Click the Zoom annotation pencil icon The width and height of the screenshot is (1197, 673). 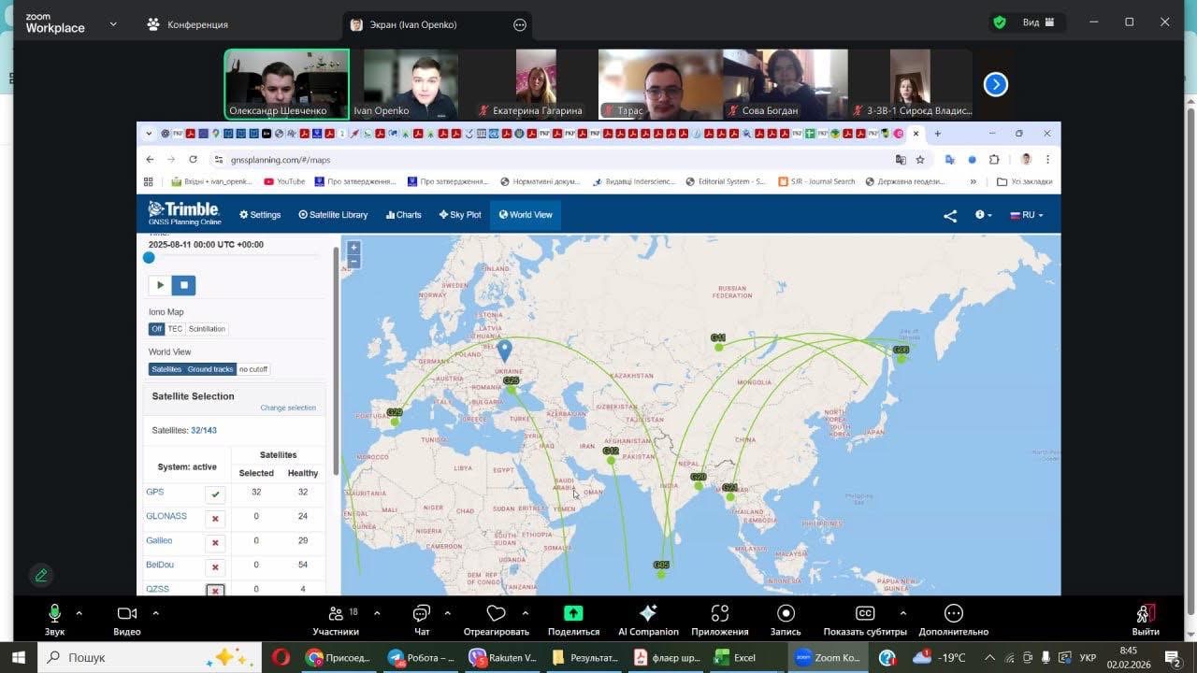click(x=40, y=576)
